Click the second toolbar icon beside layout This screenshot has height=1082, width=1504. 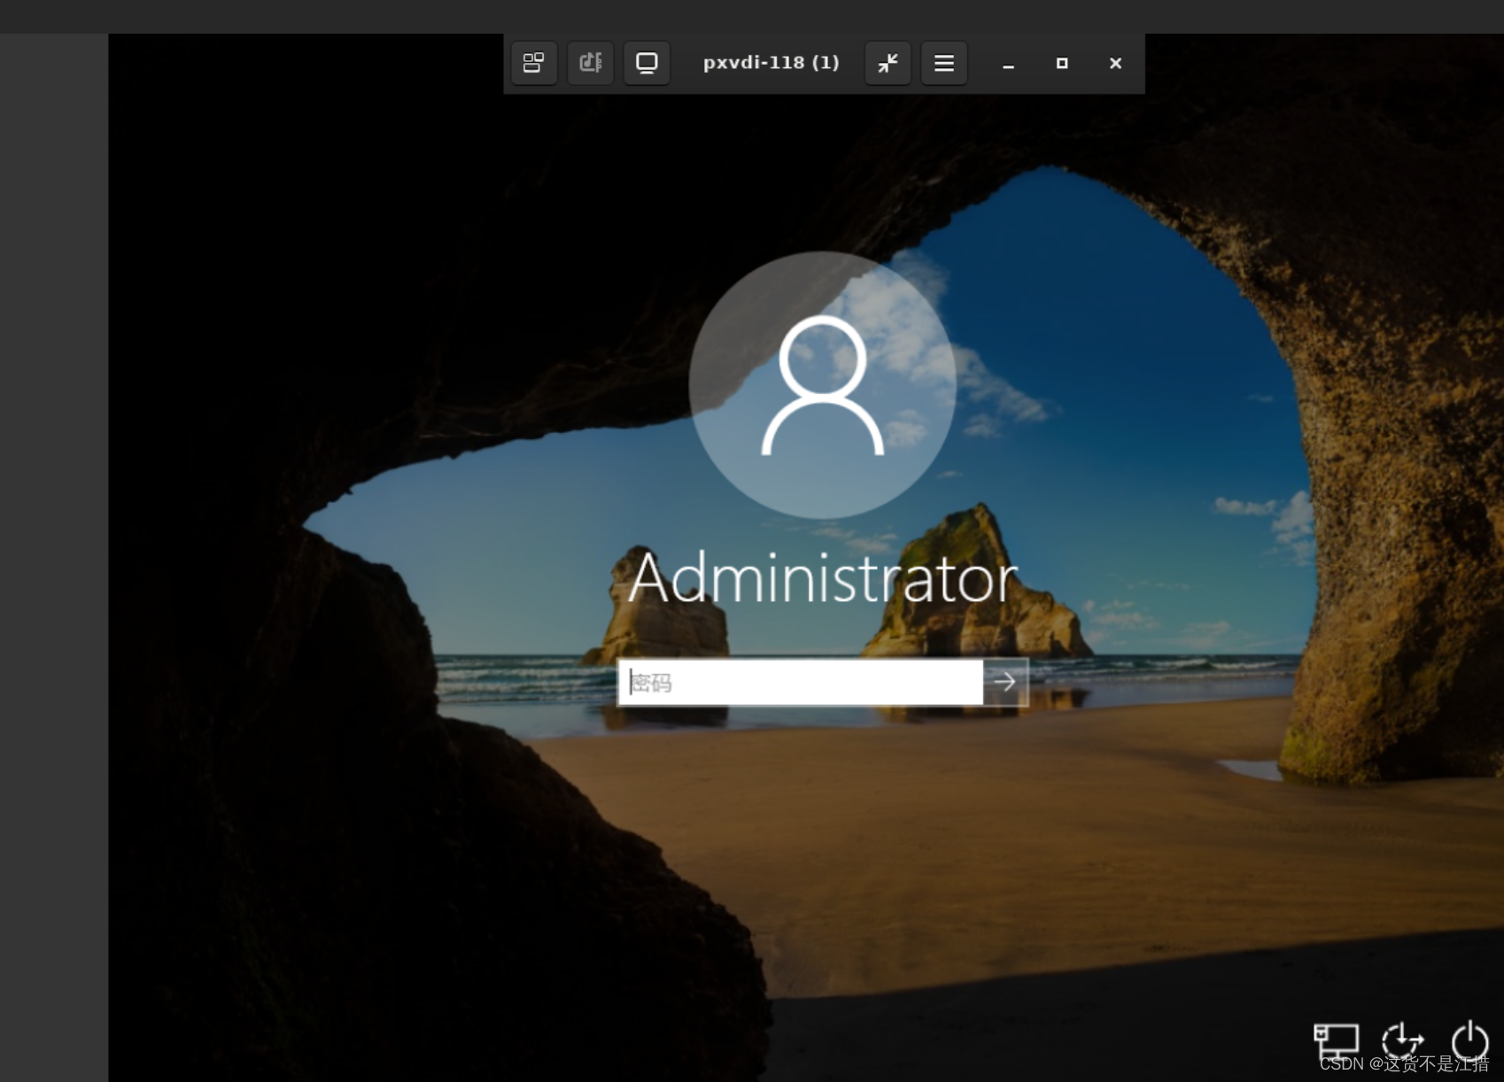point(590,63)
